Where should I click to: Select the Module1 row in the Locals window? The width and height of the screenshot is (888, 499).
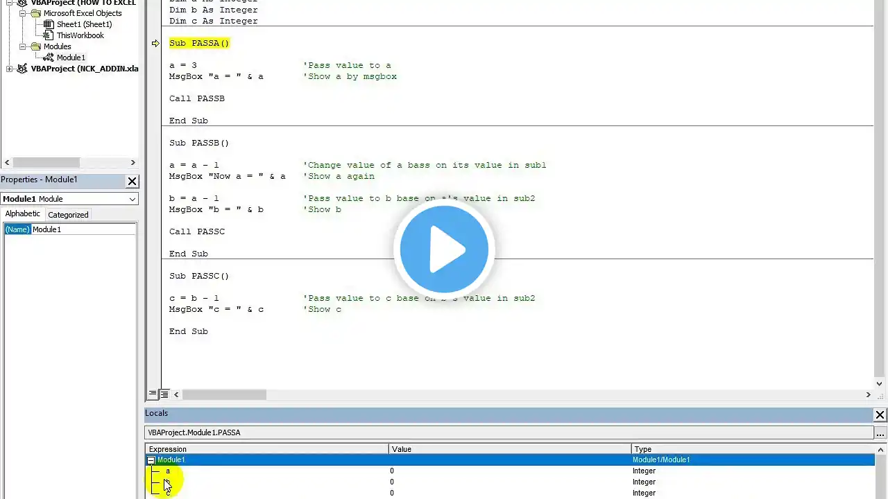point(510,460)
